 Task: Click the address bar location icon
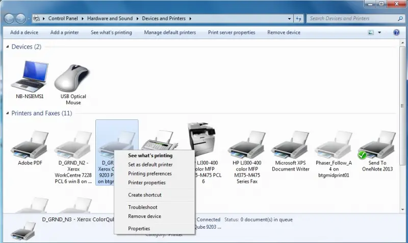tap(36, 18)
